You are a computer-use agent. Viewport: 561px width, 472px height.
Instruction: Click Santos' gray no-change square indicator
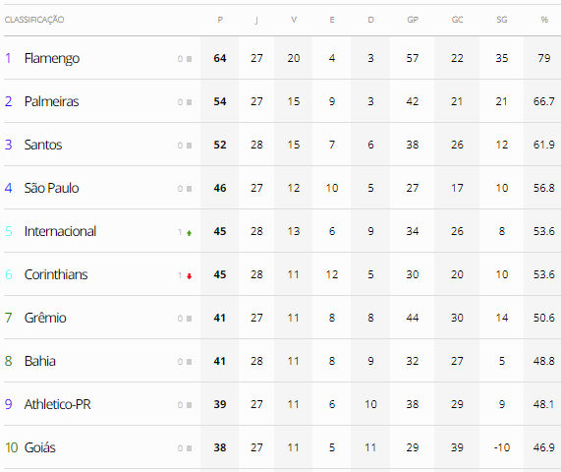coord(190,146)
